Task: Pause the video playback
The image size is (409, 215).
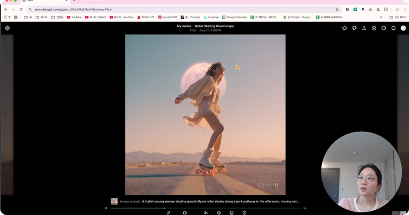Action: coord(106,208)
